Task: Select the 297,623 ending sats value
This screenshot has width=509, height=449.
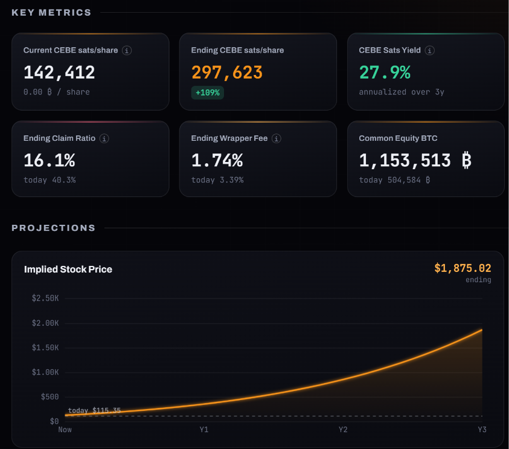Action: pos(227,72)
